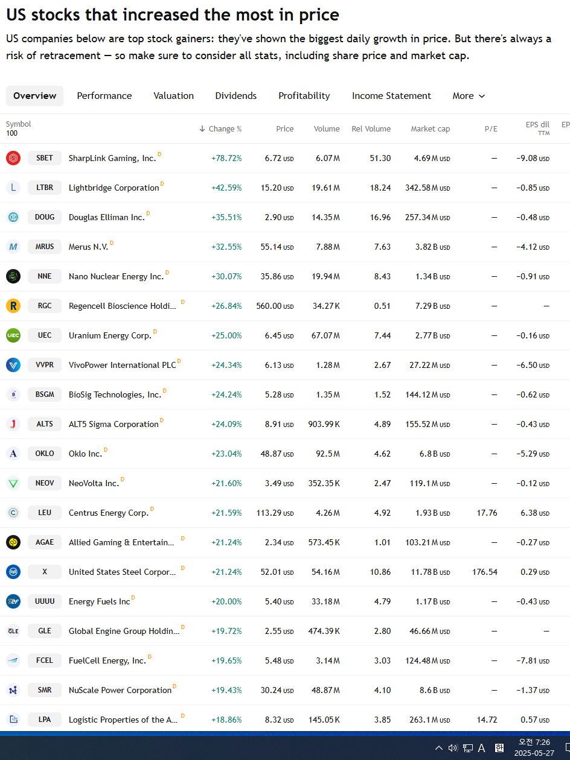Click the NeoVolta logo icon
Viewport: 570px width, 760px height.
click(13, 483)
